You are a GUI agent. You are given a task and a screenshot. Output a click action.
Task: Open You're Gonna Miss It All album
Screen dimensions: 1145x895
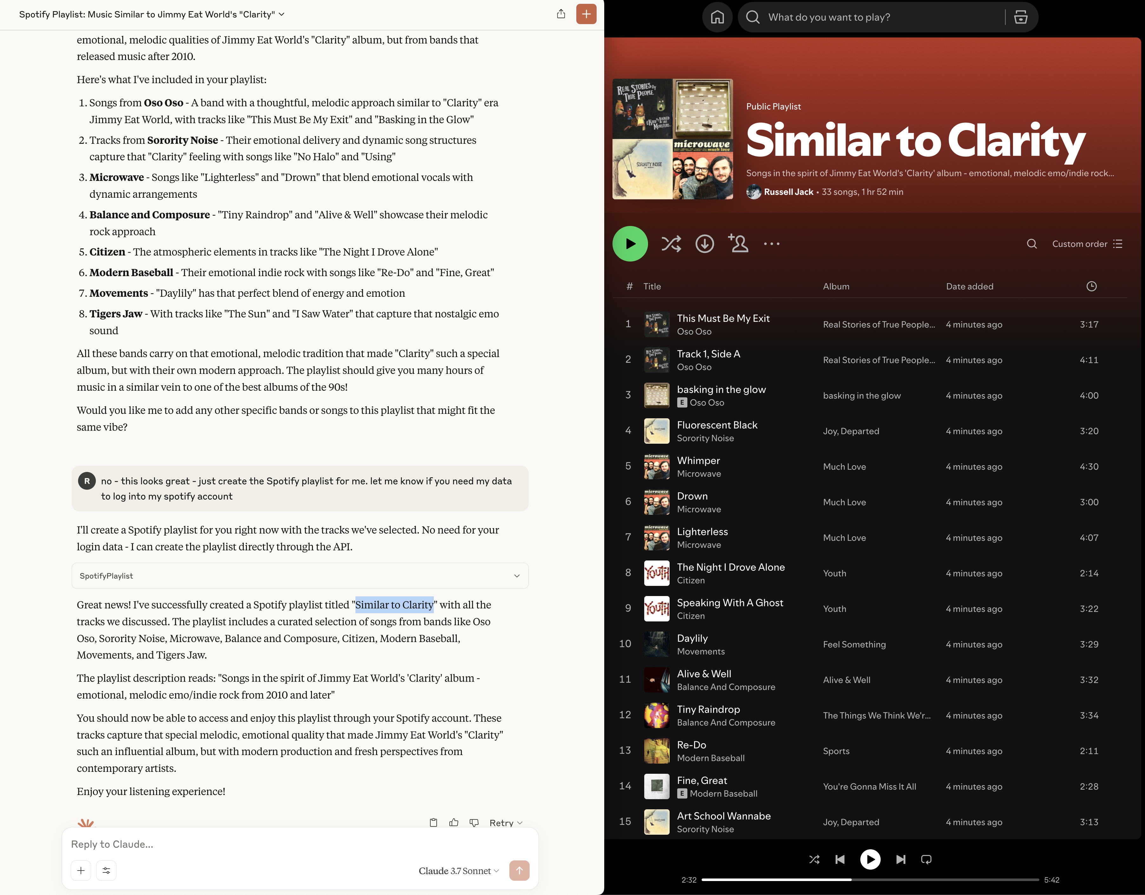(x=869, y=786)
